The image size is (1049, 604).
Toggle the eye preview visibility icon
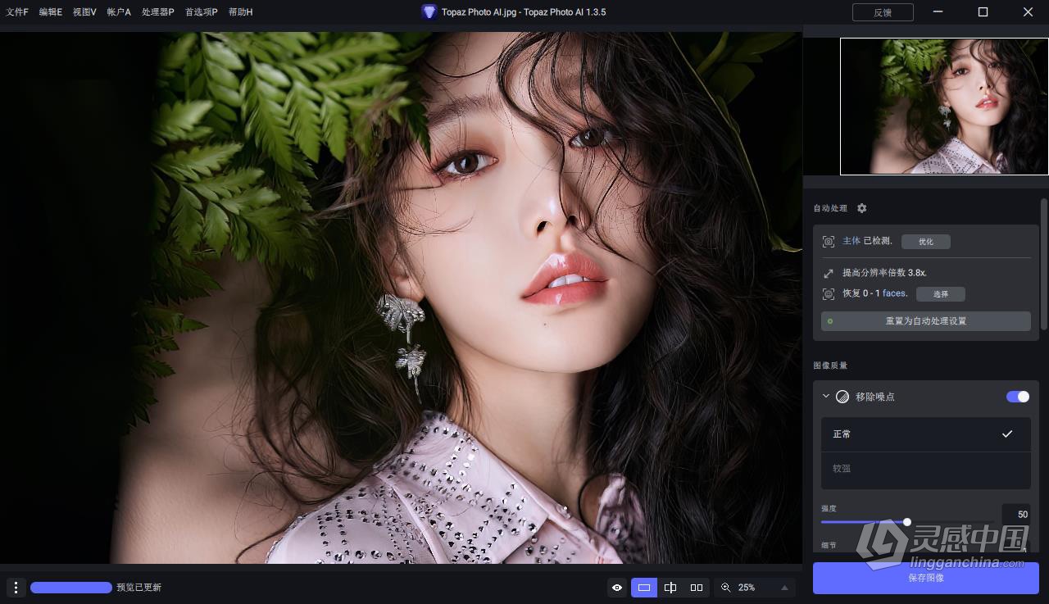click(x=617, y=588)
